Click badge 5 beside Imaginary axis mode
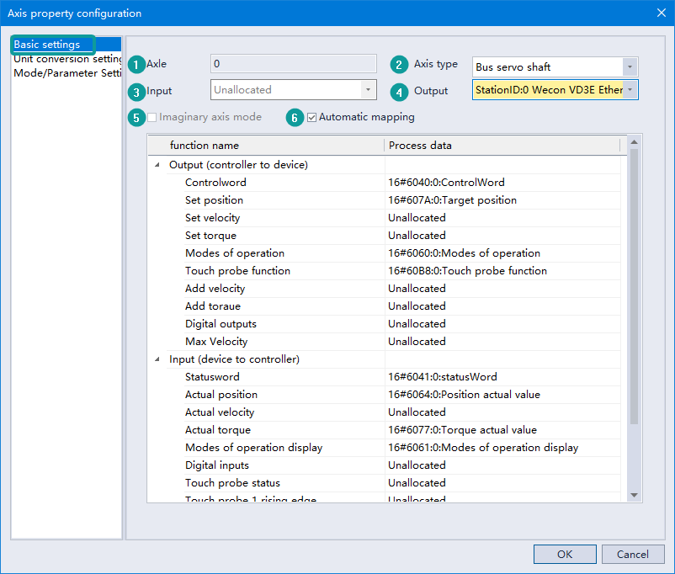The width and height of the screenshot is (675, 574). coord(137,118)
